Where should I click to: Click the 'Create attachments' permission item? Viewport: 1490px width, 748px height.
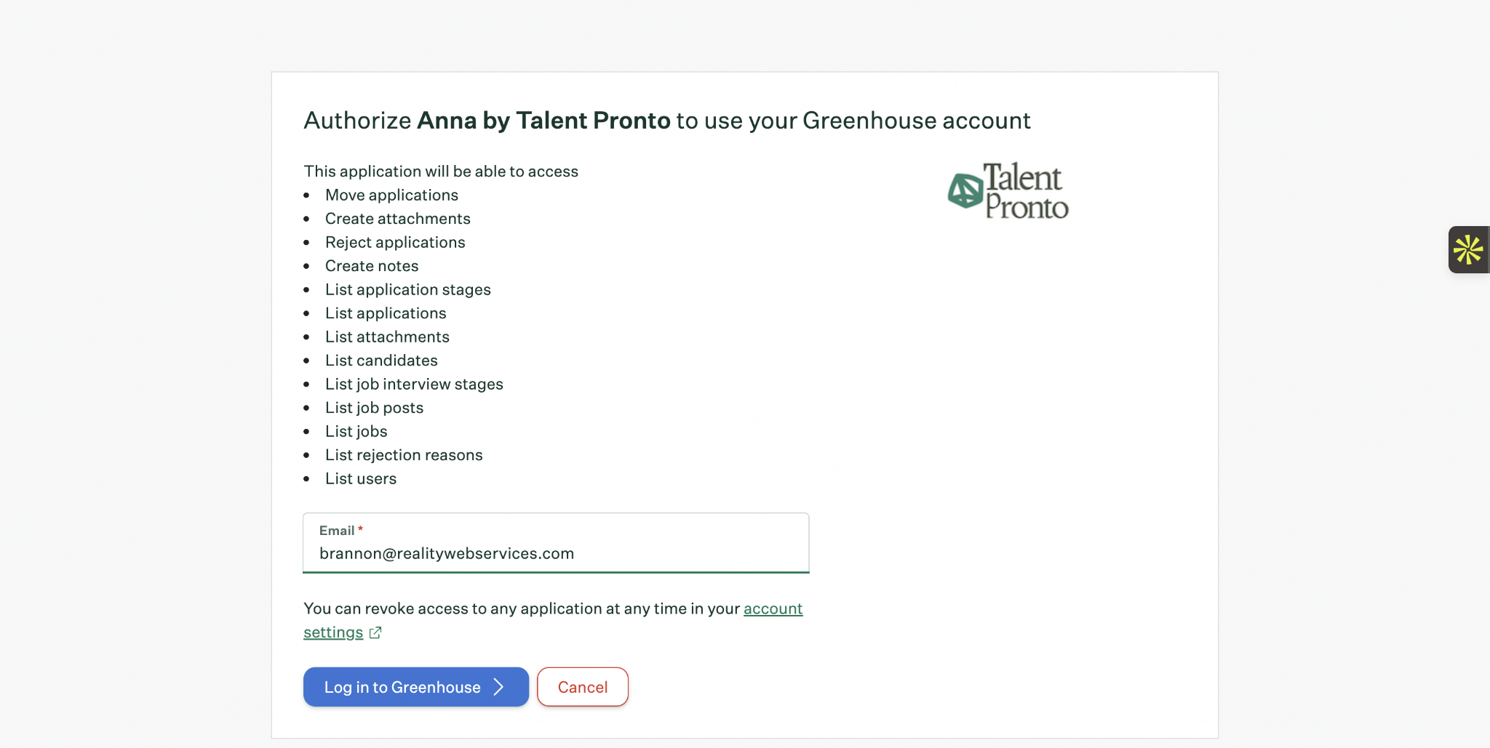398,219
